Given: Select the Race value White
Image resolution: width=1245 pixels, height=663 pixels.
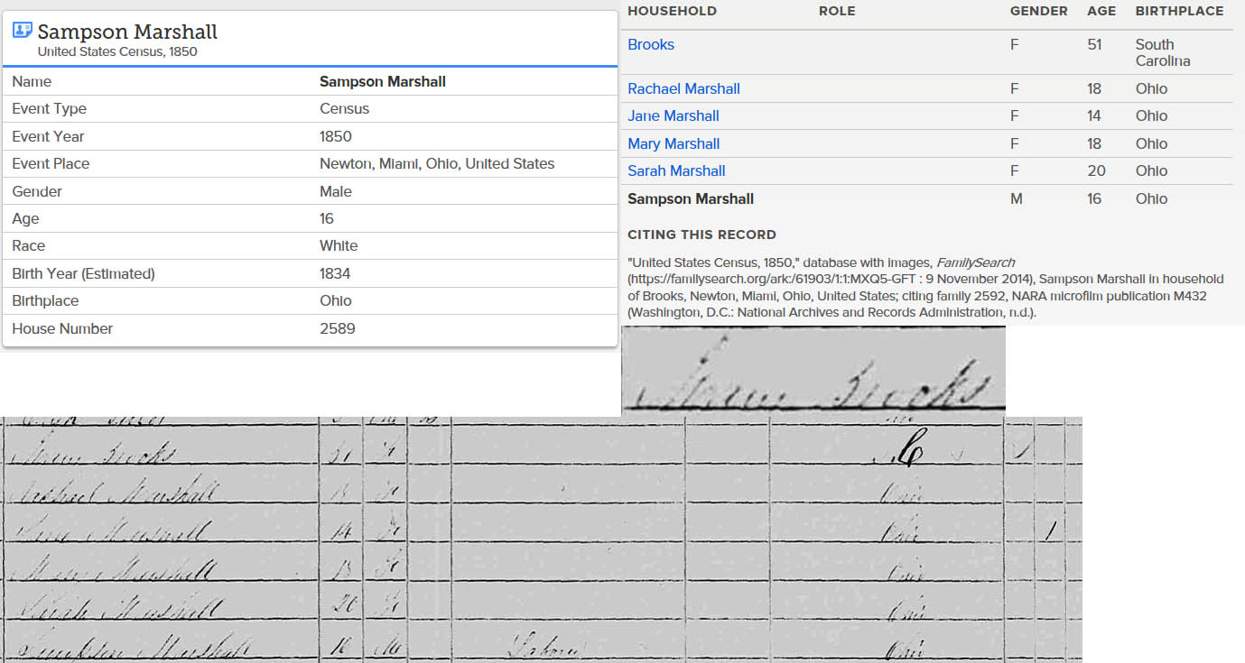Looking at the screenshot, I should point(339,245).
